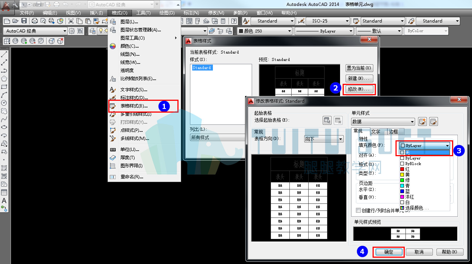
Task: Confirm with the 确定 button
Action: (389, 252)
